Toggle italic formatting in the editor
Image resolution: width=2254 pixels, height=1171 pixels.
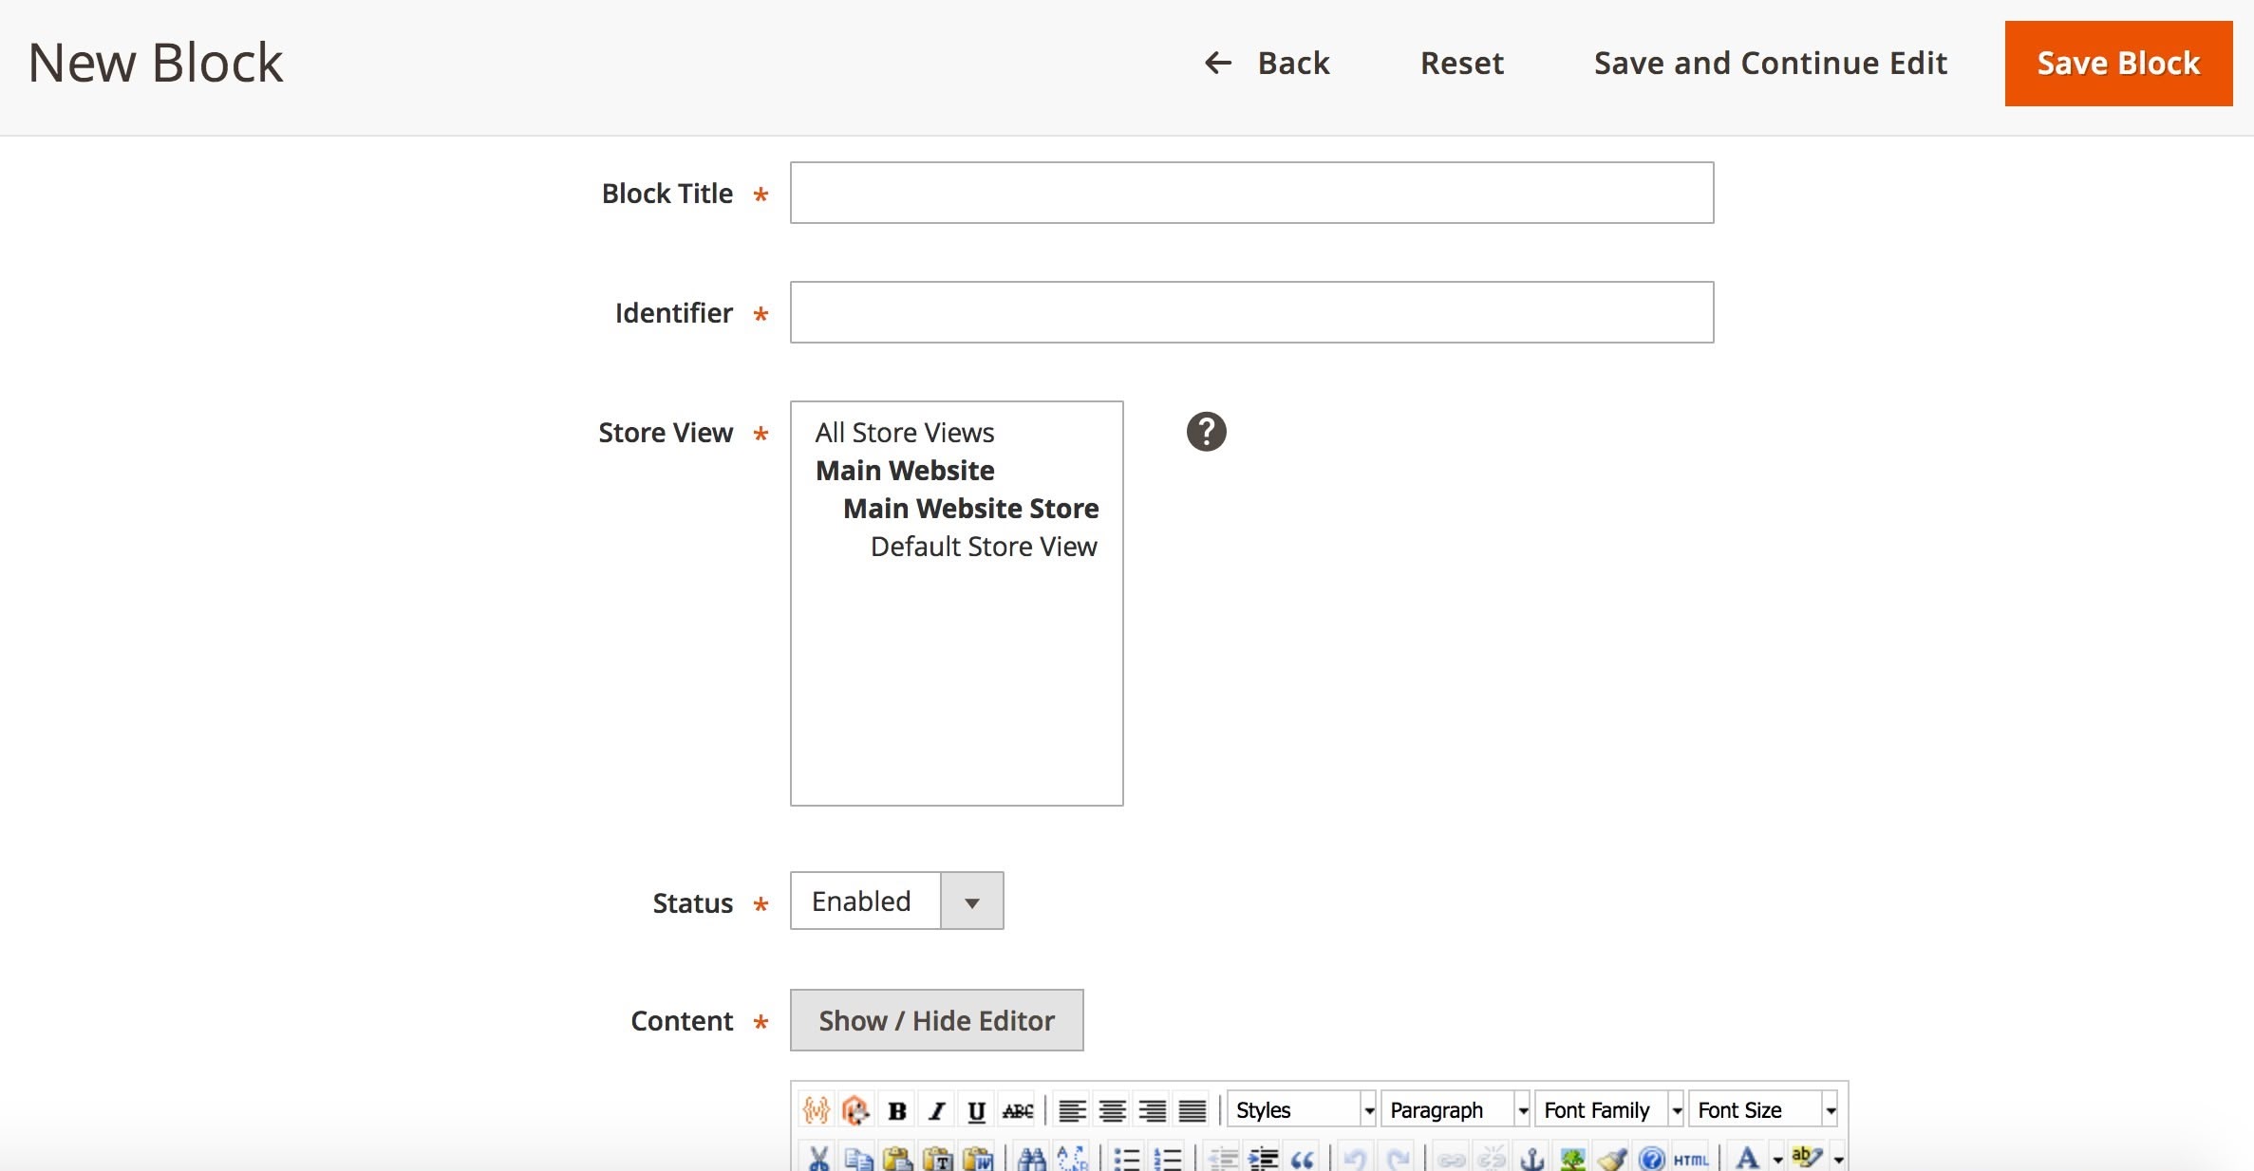pyautogui.click(x=936, y=1109)
